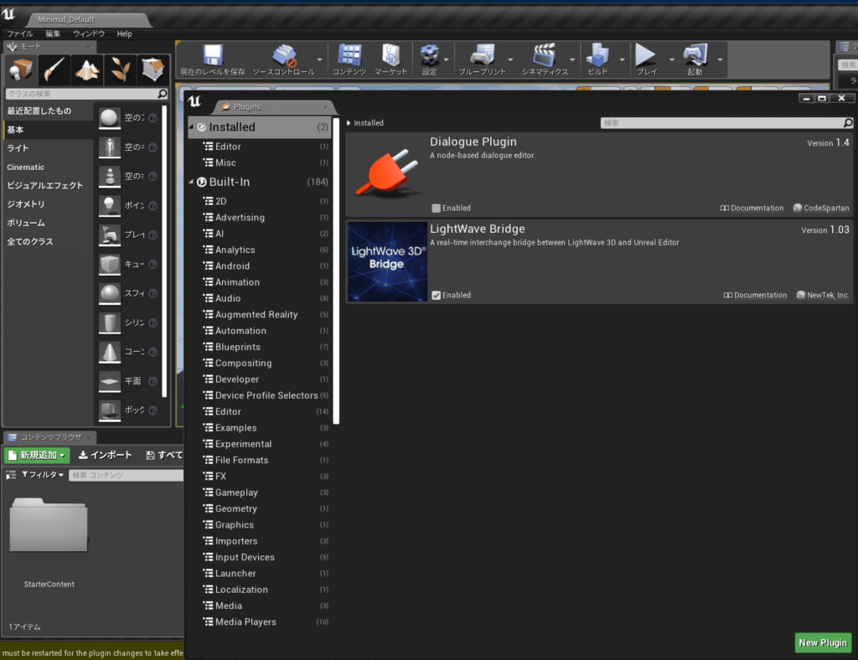Open the Blueprints dropdown arrow
This screenshot has height=660, width=858.
click(510, 60)
